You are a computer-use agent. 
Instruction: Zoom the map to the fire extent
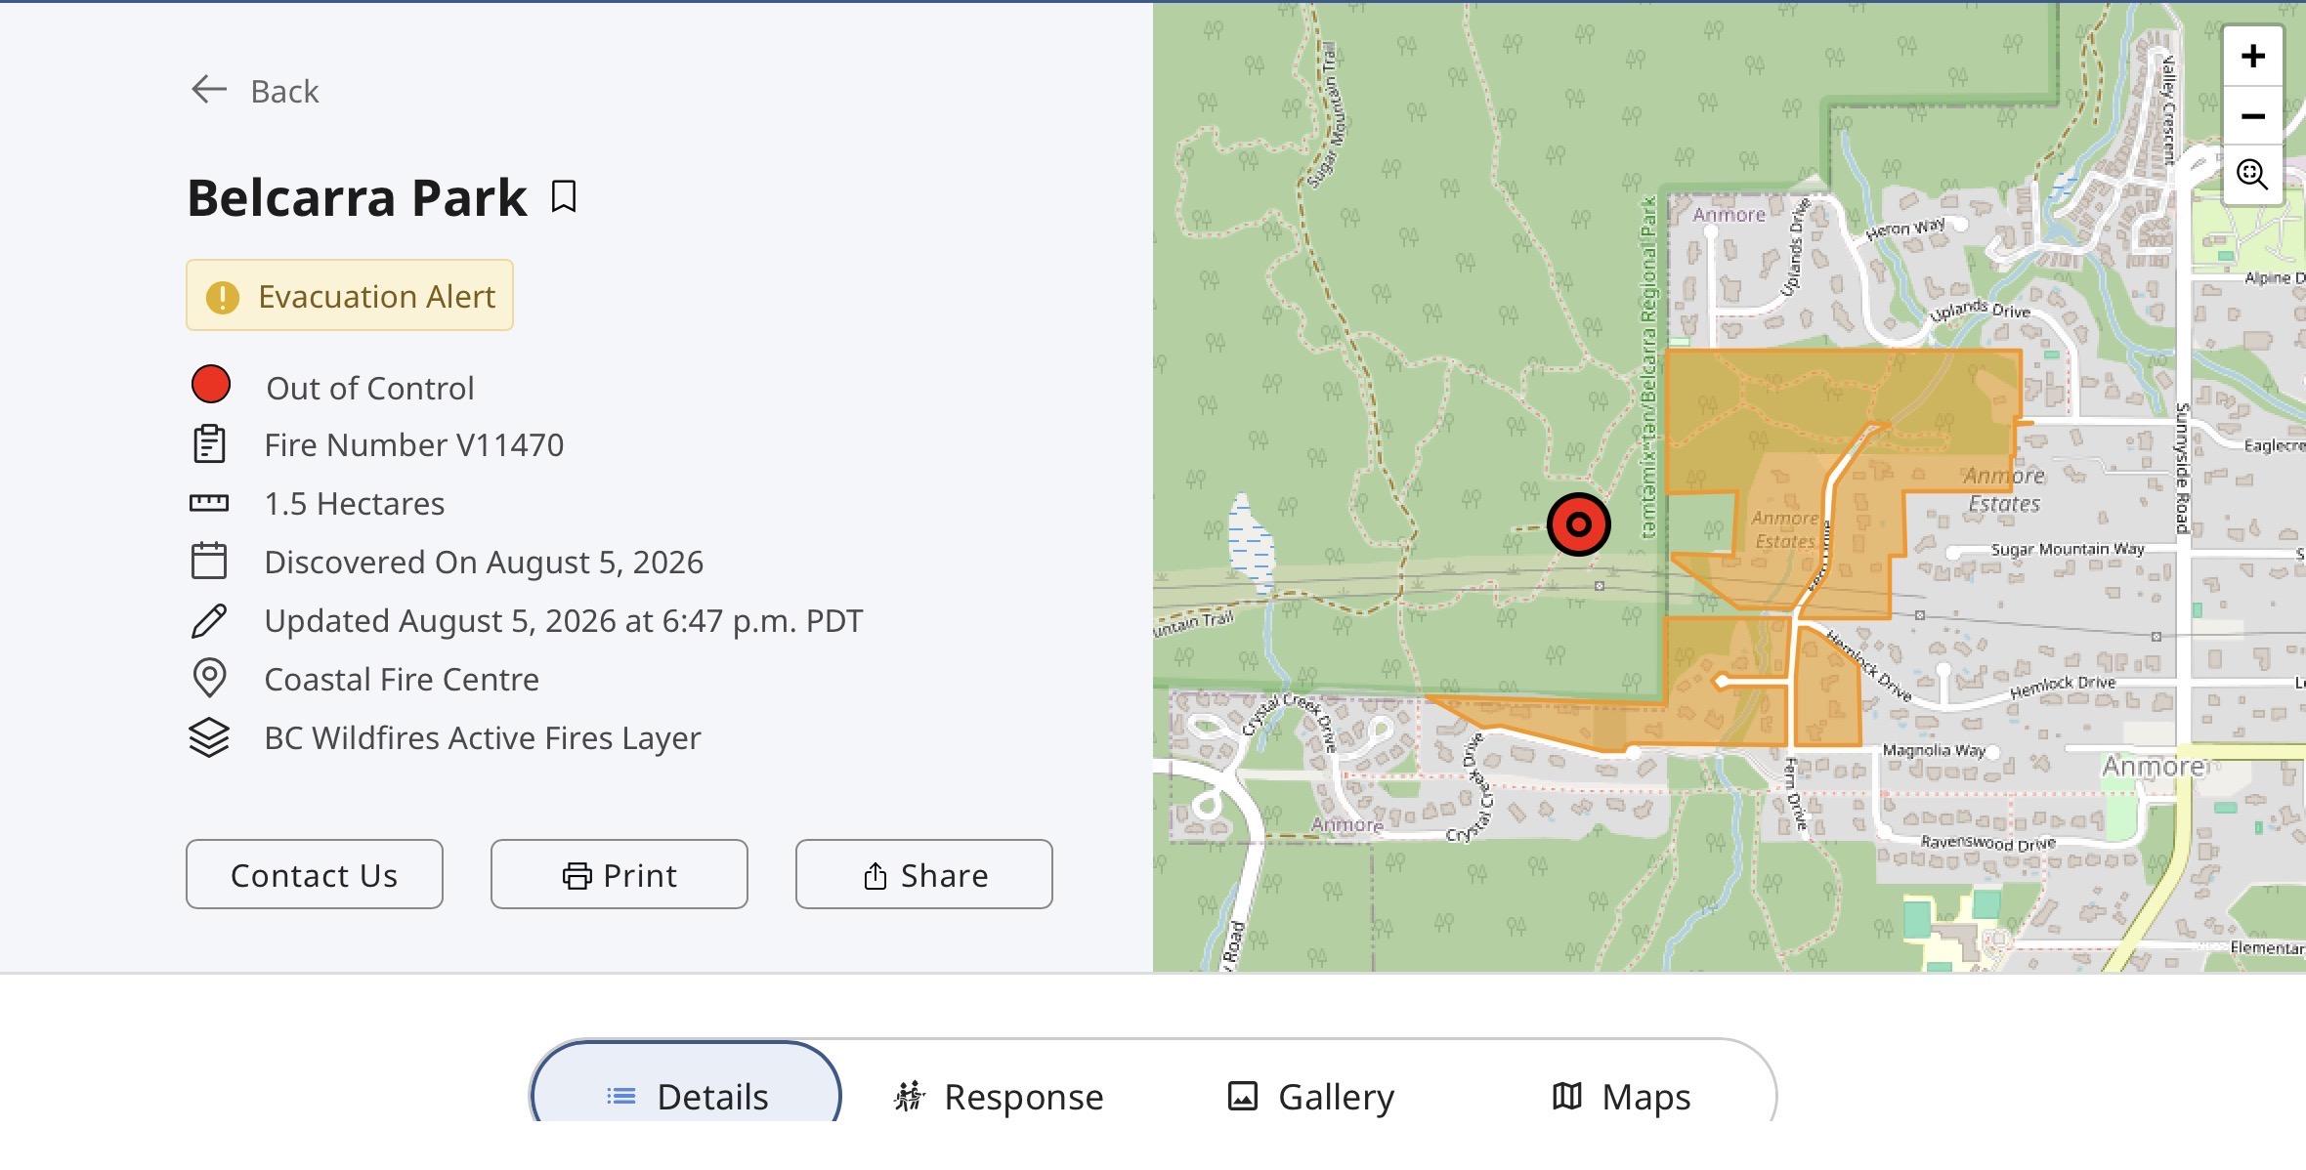2253,175
